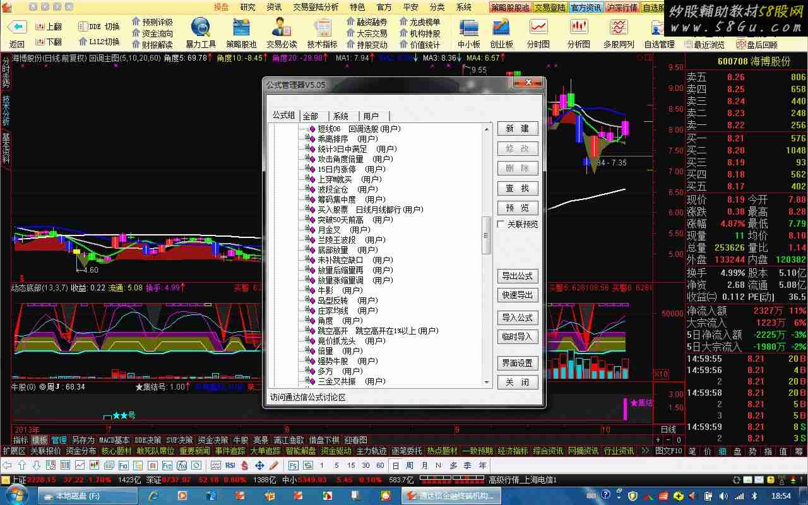Click the plus zoom button near 日线
The height and width of the screenshot is (505, 808).
(x=658, y=440)
